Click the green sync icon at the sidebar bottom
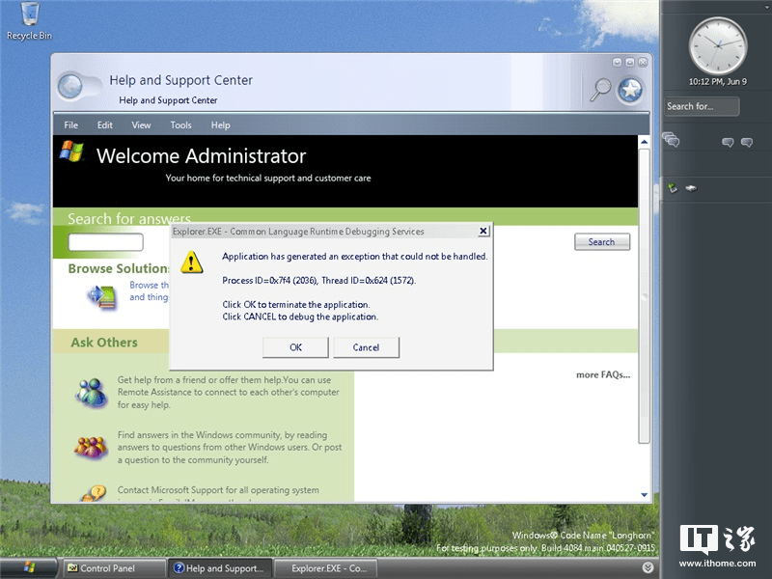This screenshot has width=772, height=579. tap(673, 186)
